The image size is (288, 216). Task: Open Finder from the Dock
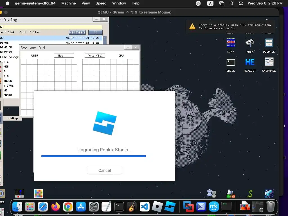17,207
